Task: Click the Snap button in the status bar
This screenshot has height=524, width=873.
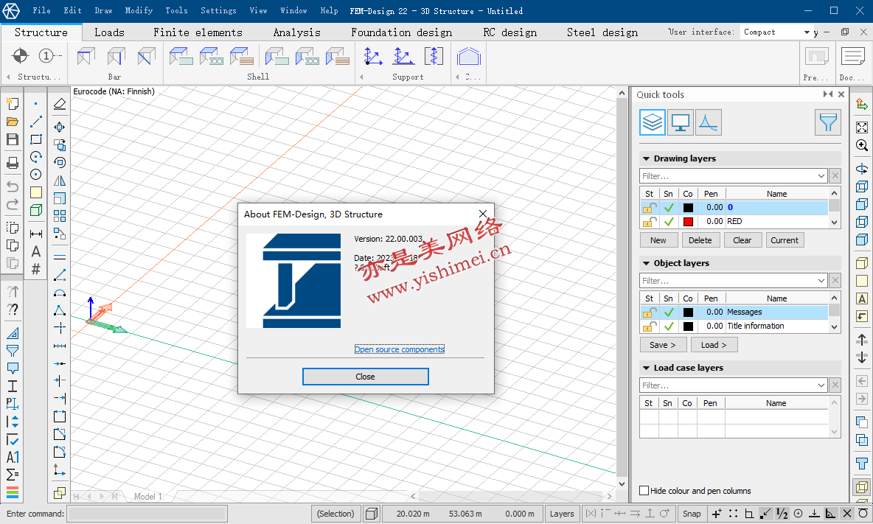Action: coord(692,514)
